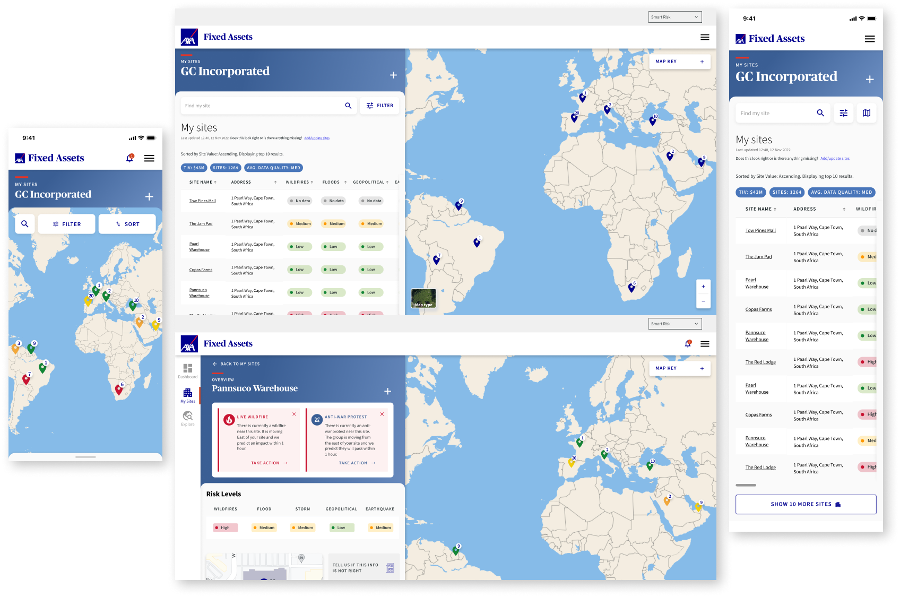
Task: Expand the MAP KEY panel
Action: coord(679,62)
